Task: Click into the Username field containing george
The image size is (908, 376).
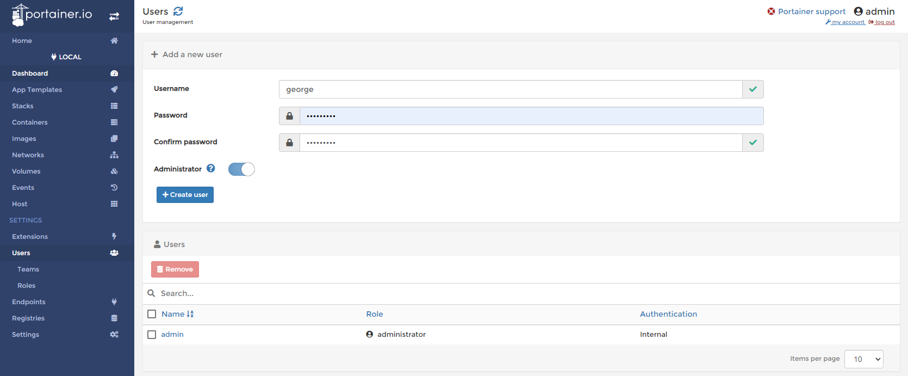Action: 511,89
